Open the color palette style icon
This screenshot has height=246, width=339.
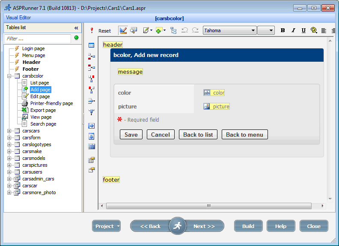[314, 30]
